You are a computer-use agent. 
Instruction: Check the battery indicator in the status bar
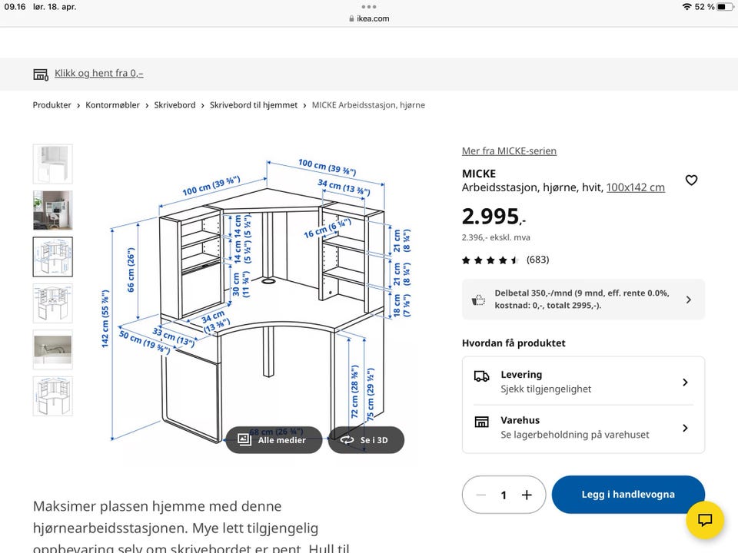pyautogui.click(x=724, y=7)
